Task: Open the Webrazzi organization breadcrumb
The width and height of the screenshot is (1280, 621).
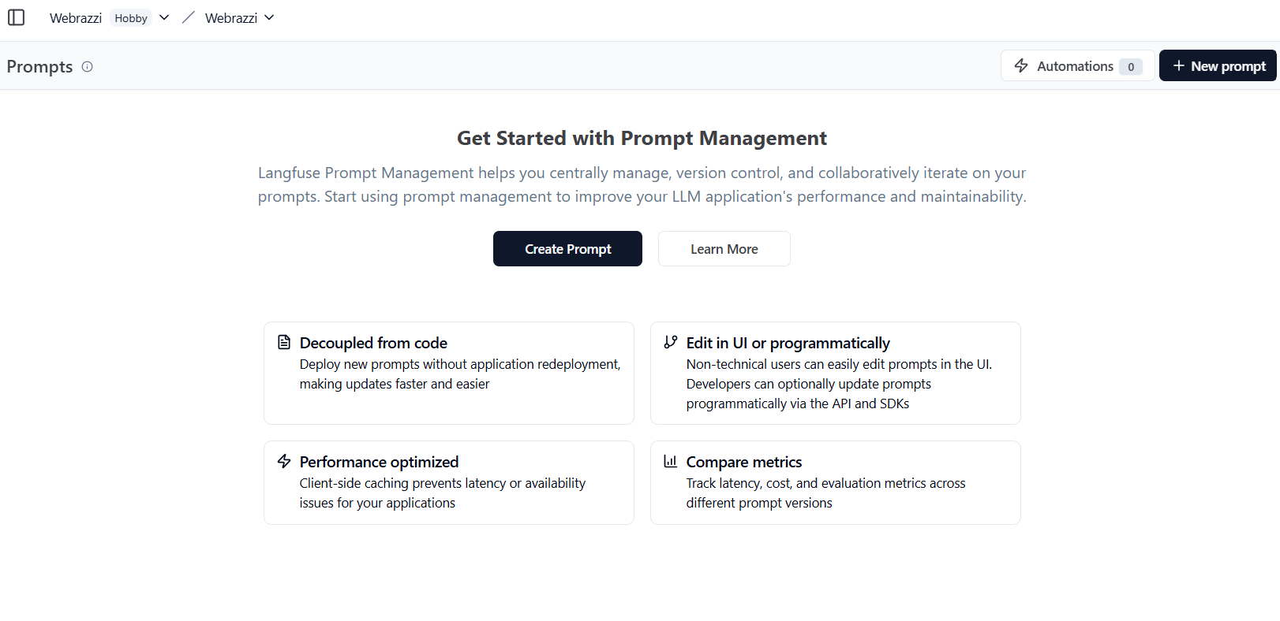Action: click(x=76, y=18)
